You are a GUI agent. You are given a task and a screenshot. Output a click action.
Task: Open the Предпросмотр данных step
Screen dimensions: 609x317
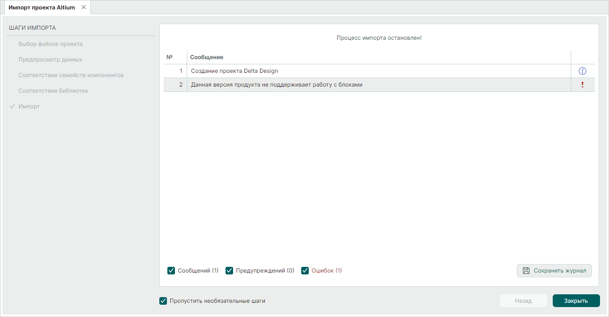click(50, 60)
